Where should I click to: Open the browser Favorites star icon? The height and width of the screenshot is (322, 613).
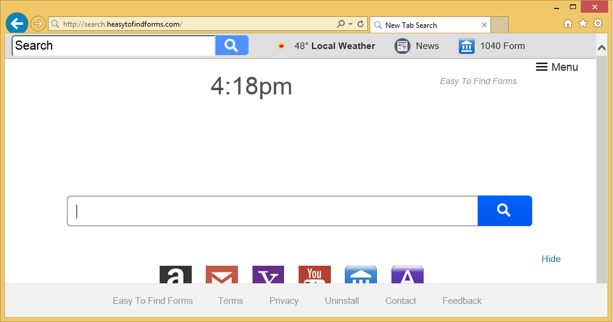click(583, 24)
